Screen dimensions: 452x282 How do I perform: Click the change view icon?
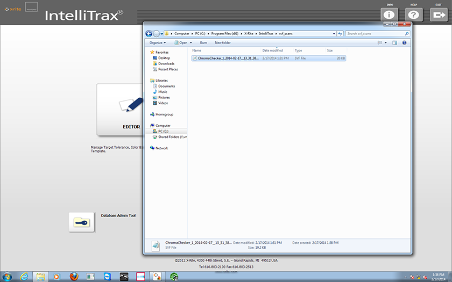pos(380,42)
